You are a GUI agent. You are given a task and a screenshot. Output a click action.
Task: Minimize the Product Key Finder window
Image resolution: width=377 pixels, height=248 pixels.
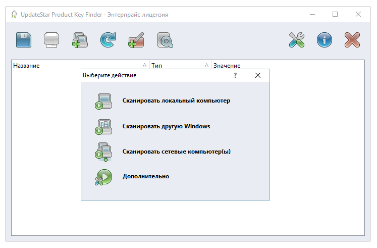[312, 15]
